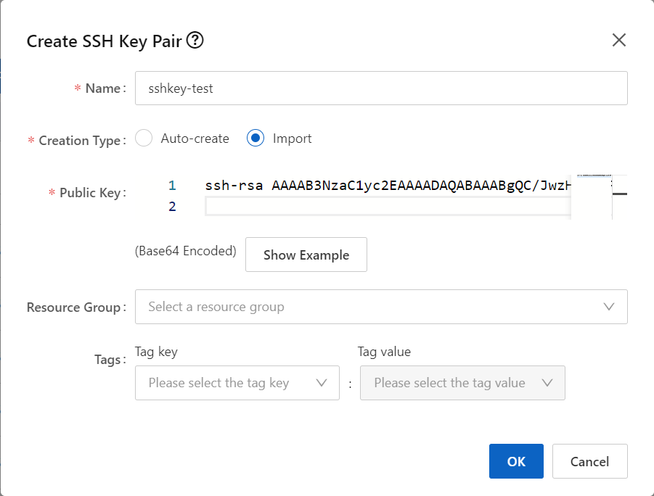Screen dimensions: 654x496
Task: Open the 'Please select the tag key' dropdown
Action: coord(237,383)
